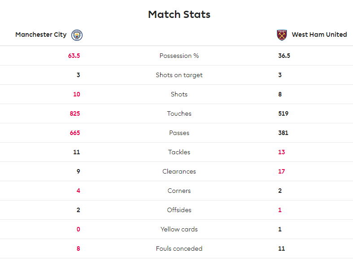Viewport: 353px width, 270px height.
Task: Select the Tackles stat label
Action: tap(179, 152)
